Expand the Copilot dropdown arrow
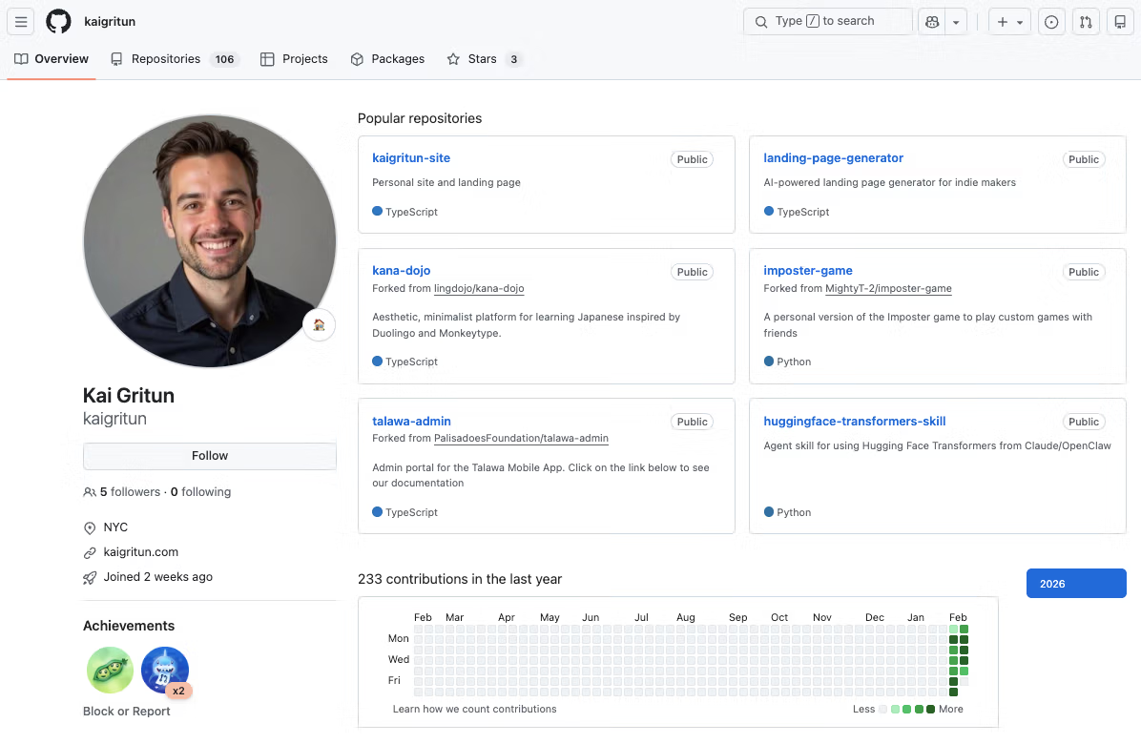Viewport: 1141px width, 744px height. tap(956, 22)
